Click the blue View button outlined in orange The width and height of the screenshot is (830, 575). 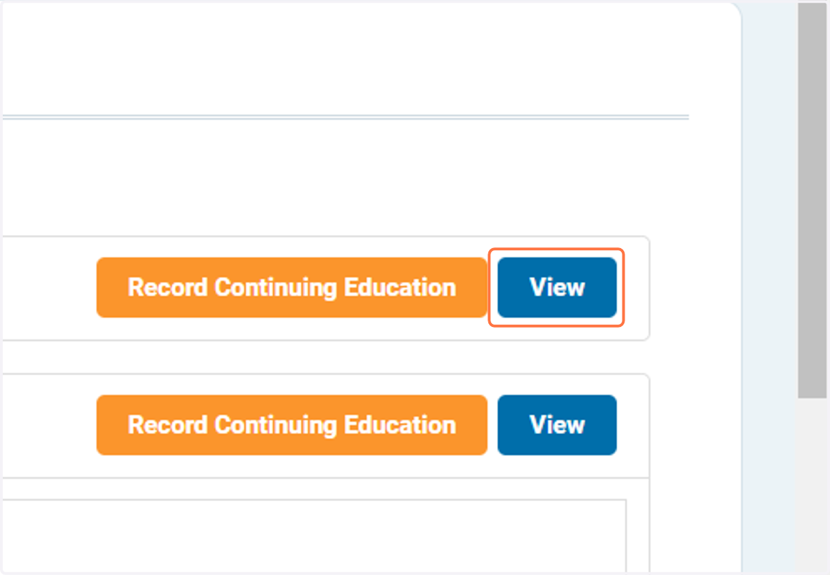click(557, 287)
